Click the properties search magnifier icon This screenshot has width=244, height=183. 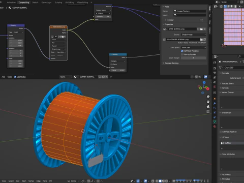pyautogui.click(x=239, y=56)
